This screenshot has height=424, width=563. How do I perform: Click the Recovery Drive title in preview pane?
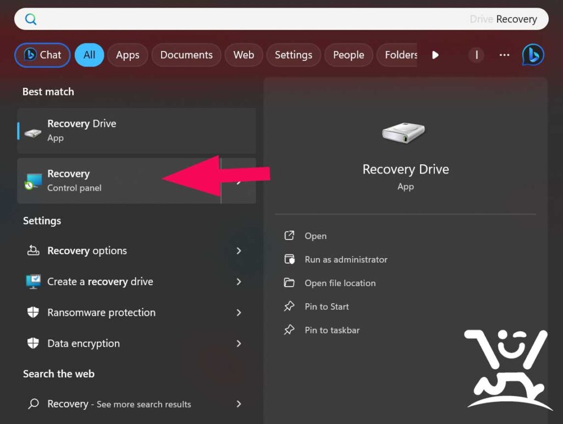click(405, 169)
